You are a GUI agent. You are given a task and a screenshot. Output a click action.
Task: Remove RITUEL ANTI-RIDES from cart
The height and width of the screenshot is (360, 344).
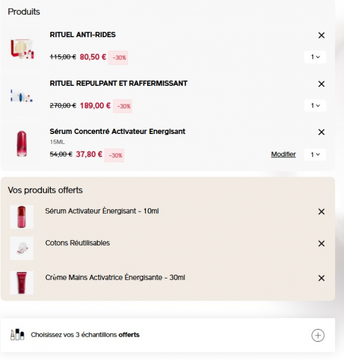(321, 35)
